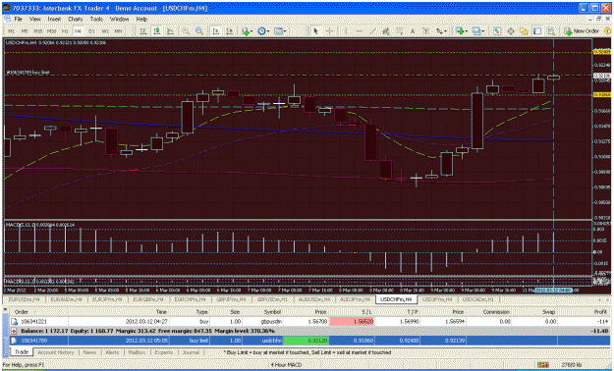The image size is (614, 371).
Task: Select the MN timeframe button
Action: 118,31
